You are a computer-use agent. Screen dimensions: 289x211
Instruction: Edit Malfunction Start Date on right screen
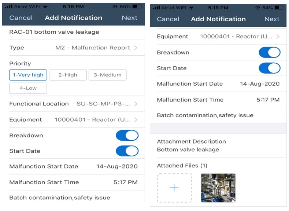[218, 84]
